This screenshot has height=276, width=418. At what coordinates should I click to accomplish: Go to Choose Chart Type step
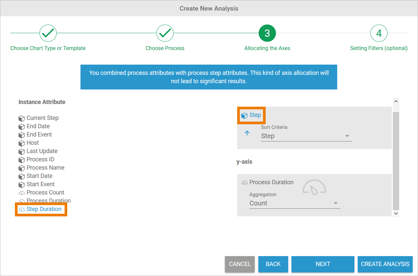48,33
